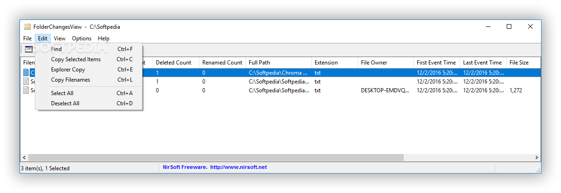Open the www.nirsoft.net link
561x193 pixels.
pyautogui.click(x=239, y=167)
